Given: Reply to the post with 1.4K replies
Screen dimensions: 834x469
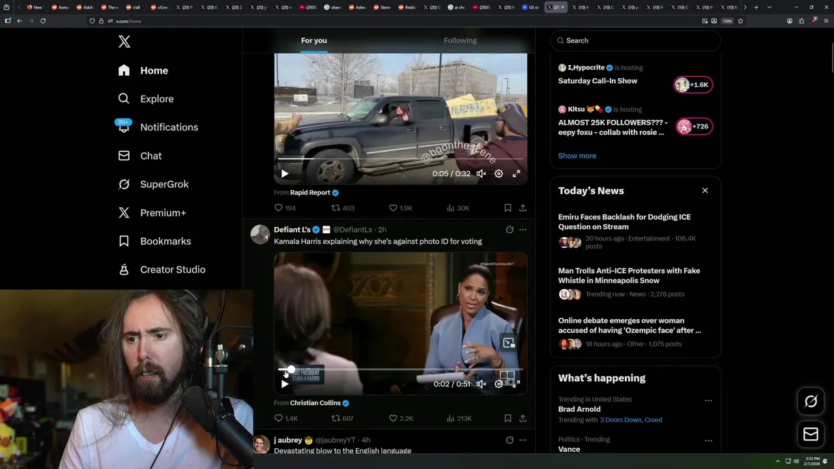Looking at the screenshot, I should 285,418.
